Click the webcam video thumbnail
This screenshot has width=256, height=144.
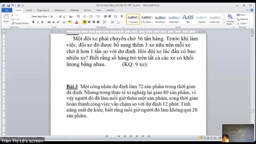coord(238,133)
